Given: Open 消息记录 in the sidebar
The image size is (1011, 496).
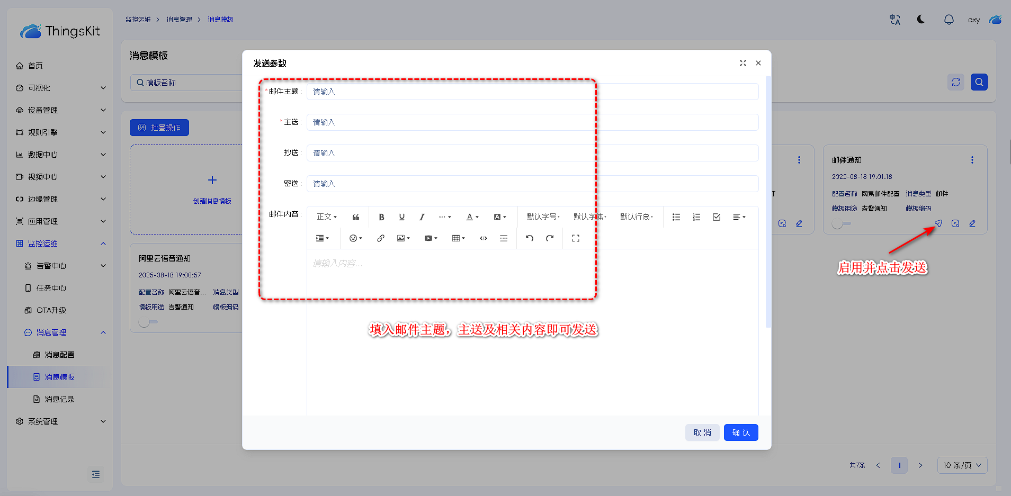Looking at the screenshot, I should coord(59,399).
